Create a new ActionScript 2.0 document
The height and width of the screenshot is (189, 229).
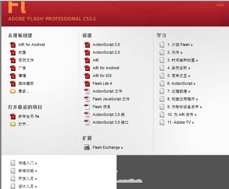tap(106, 52)
